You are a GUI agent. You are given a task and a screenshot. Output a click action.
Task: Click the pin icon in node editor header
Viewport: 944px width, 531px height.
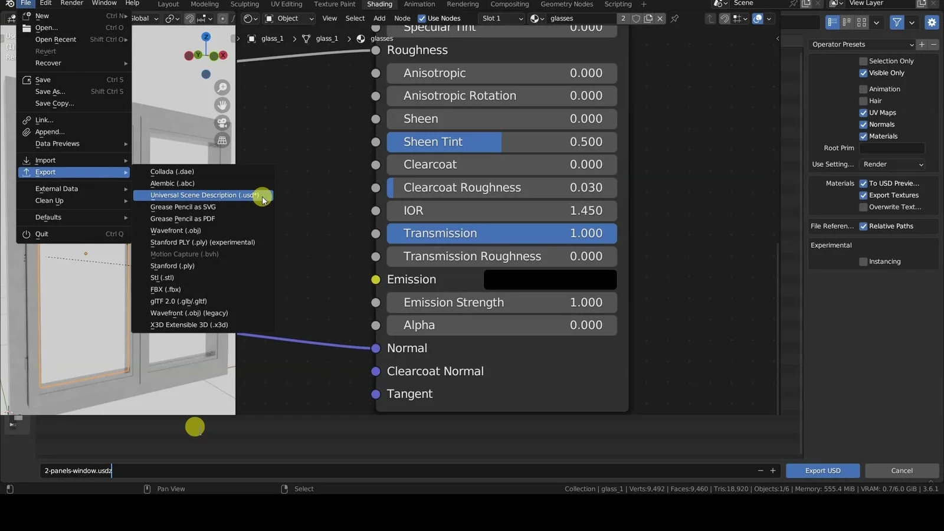pyautogui.click(x=674, y=18)
